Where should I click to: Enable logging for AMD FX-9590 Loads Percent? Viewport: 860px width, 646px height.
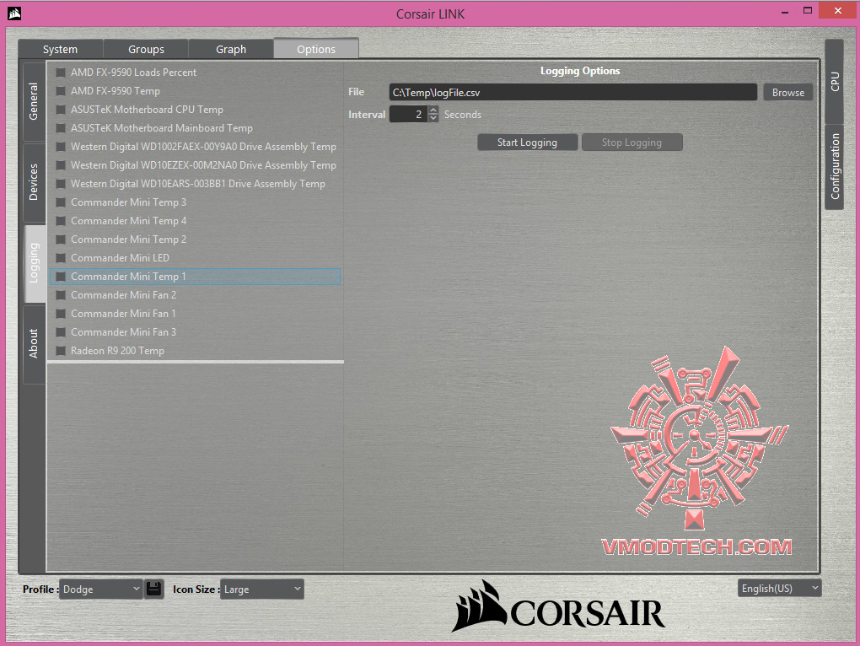(61, 73)
